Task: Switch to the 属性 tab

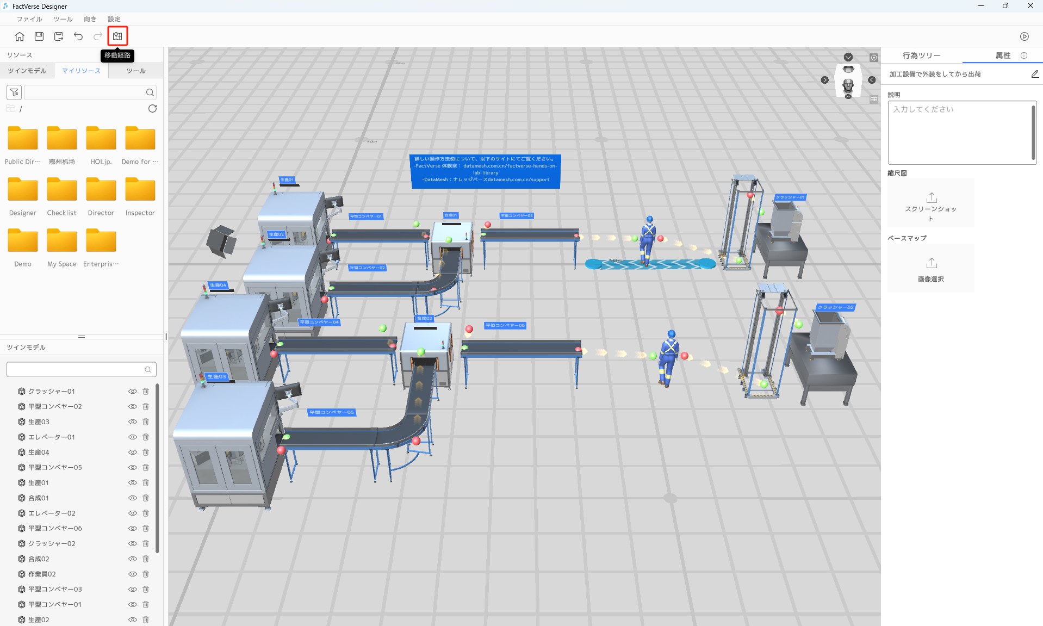Action: tap(1003, 55)
